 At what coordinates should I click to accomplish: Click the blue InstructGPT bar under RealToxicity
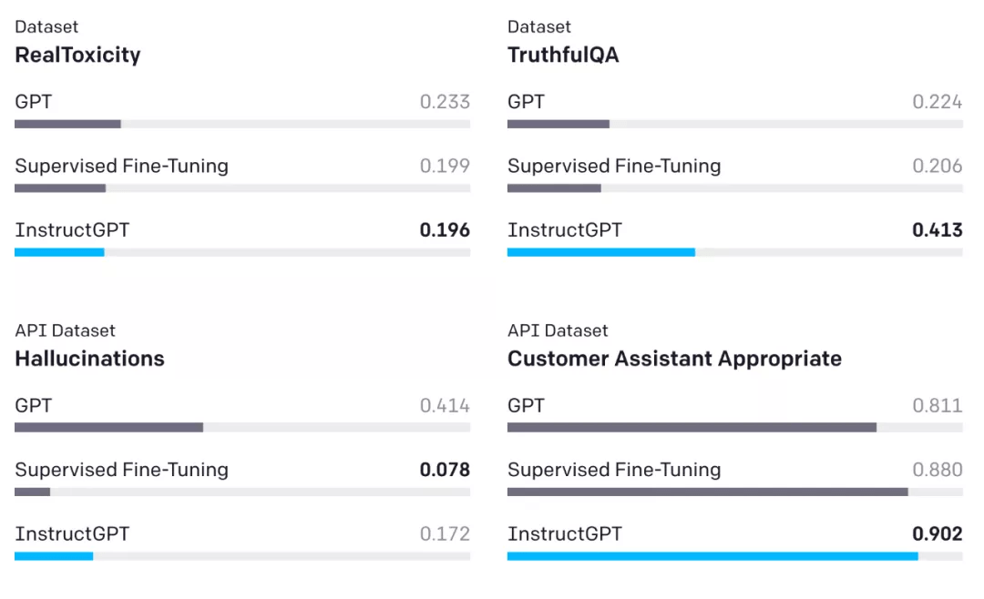click(x=60, y=252)
